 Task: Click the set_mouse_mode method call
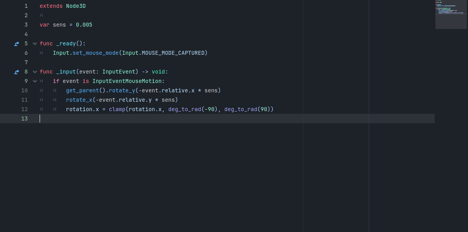tap(95, 53)
